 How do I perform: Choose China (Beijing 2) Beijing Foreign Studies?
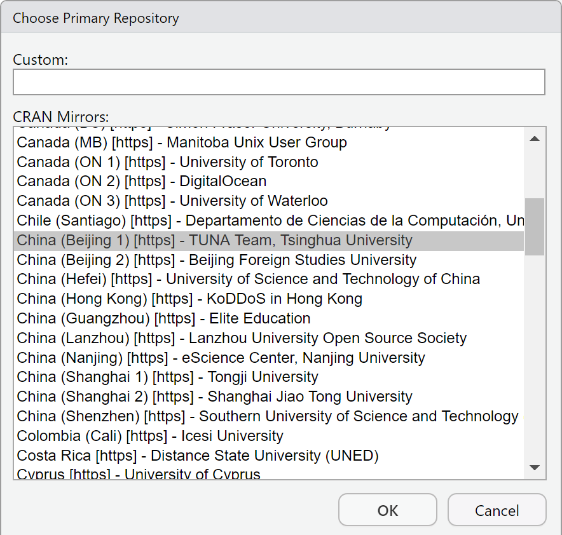pyautogui.click(x=217, y=261)
